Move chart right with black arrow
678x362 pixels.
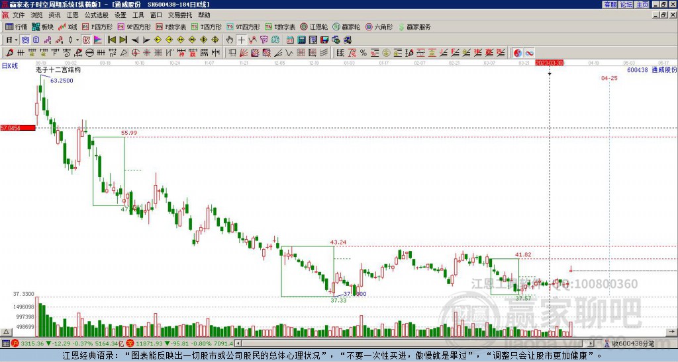[x=146, y=40]
